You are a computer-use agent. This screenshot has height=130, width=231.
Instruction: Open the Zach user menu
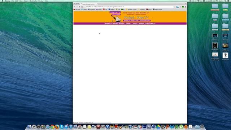coord(221,1)
